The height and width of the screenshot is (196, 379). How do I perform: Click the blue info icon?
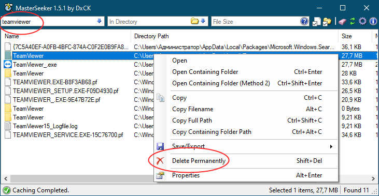point(373,21)
